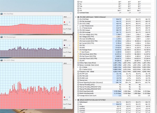Image resolution: width=157 pixels, height=113 pixels.
Task: Click the 0.0 minimum field in CPU CCD1 graph
Action: (67, 108)
